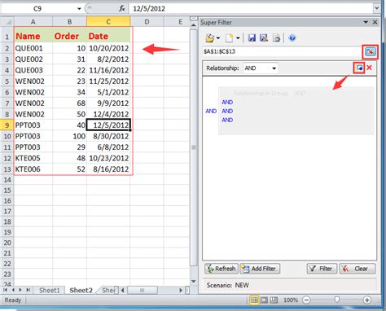Click the zoom slider handle
Screen dimensions: 386x311
click(x=337, y=300)
